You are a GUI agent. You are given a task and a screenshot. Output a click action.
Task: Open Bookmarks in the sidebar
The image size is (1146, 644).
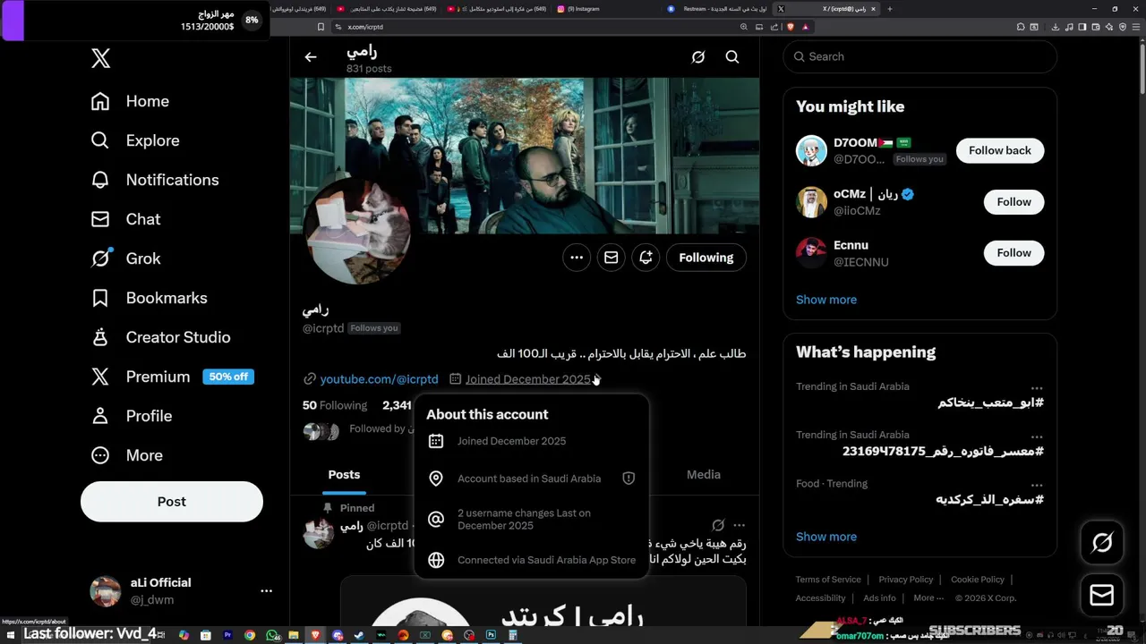click(149, 298)
